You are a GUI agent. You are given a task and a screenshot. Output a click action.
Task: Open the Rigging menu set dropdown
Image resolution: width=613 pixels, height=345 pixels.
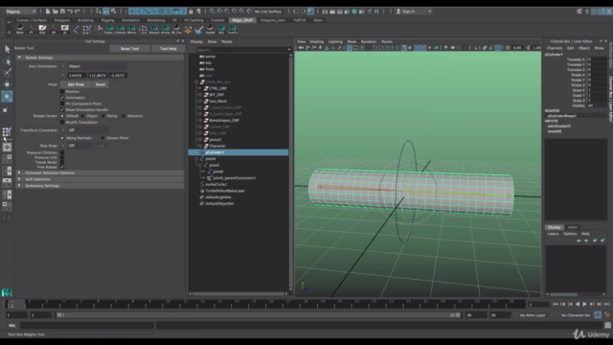[x=21, y=11]
